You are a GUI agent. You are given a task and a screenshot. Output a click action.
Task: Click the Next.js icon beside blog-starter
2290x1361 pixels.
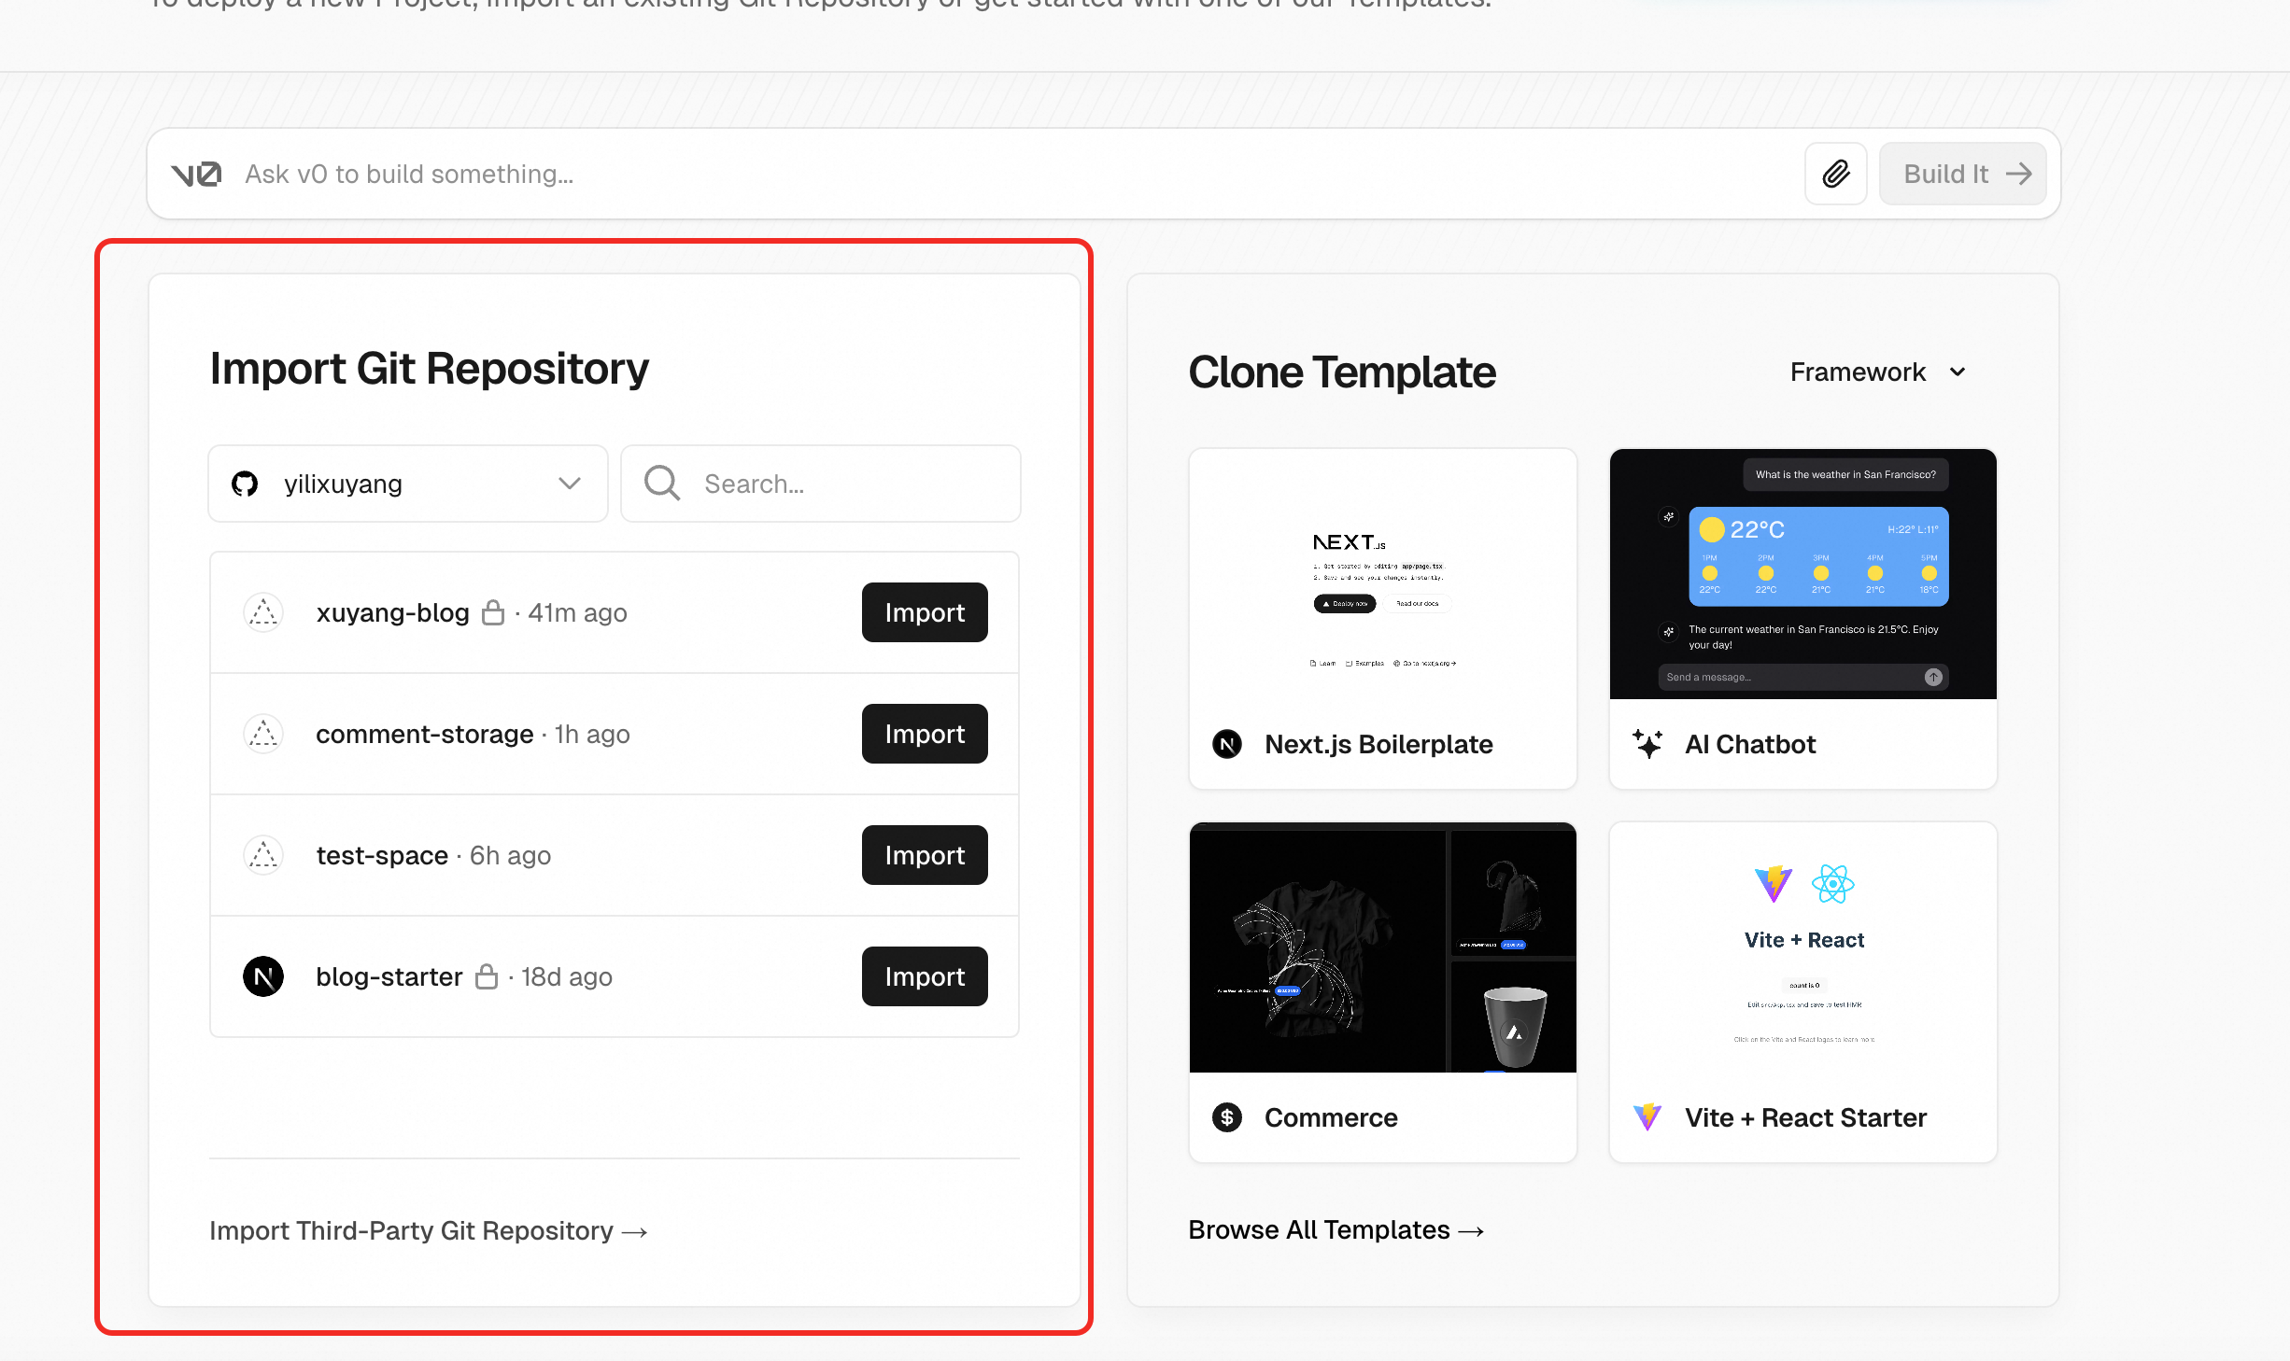pos(263,976)
